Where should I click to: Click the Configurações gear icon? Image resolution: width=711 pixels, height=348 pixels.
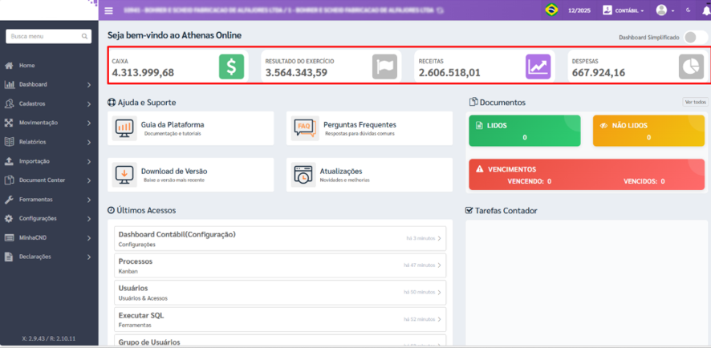point(9,218)
